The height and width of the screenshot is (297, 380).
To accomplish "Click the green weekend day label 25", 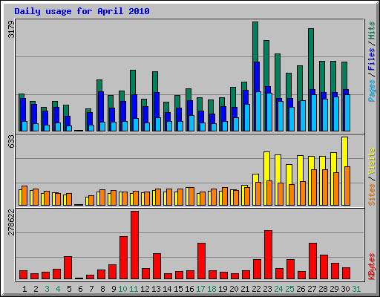I will pyautogui.click(x=289, y=289).
